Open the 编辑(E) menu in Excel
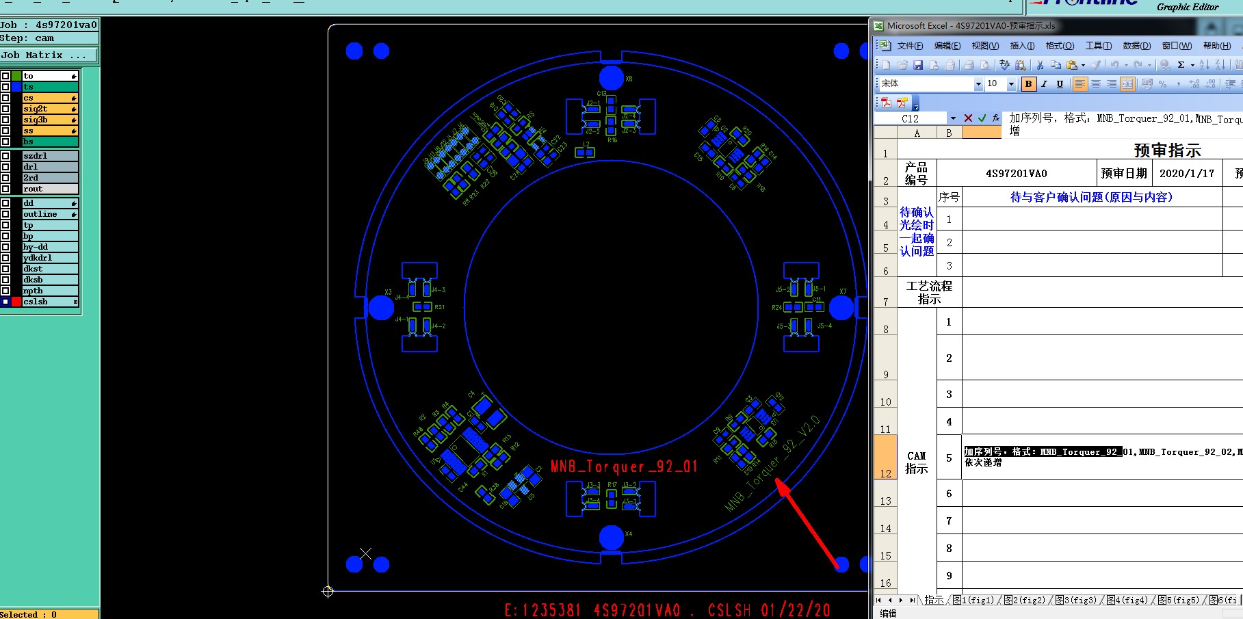 coord(947,46)
